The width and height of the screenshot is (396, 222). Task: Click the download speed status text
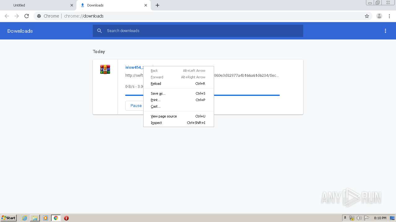coord(134,87)
